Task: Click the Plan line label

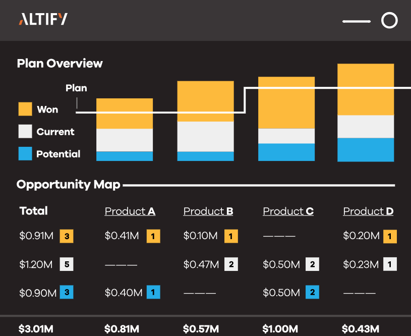Action: (76, 88)
